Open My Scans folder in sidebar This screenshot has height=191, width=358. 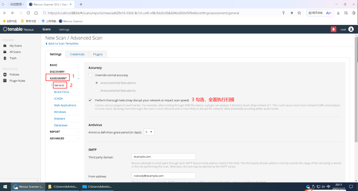click(x=15, y=46)
